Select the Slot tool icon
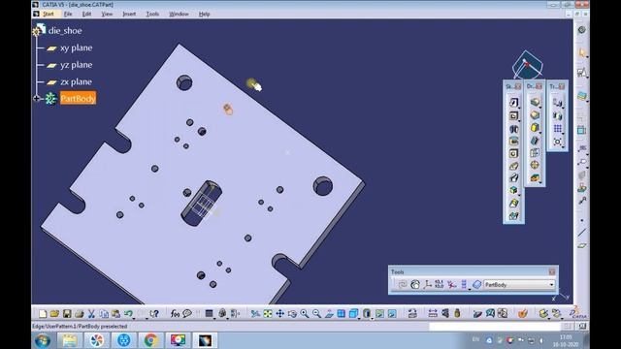The width and height of the screenshot is (621, 349). tap(513, 178)
